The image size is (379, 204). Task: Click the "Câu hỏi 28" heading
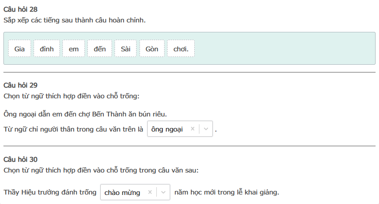(20, 10)
